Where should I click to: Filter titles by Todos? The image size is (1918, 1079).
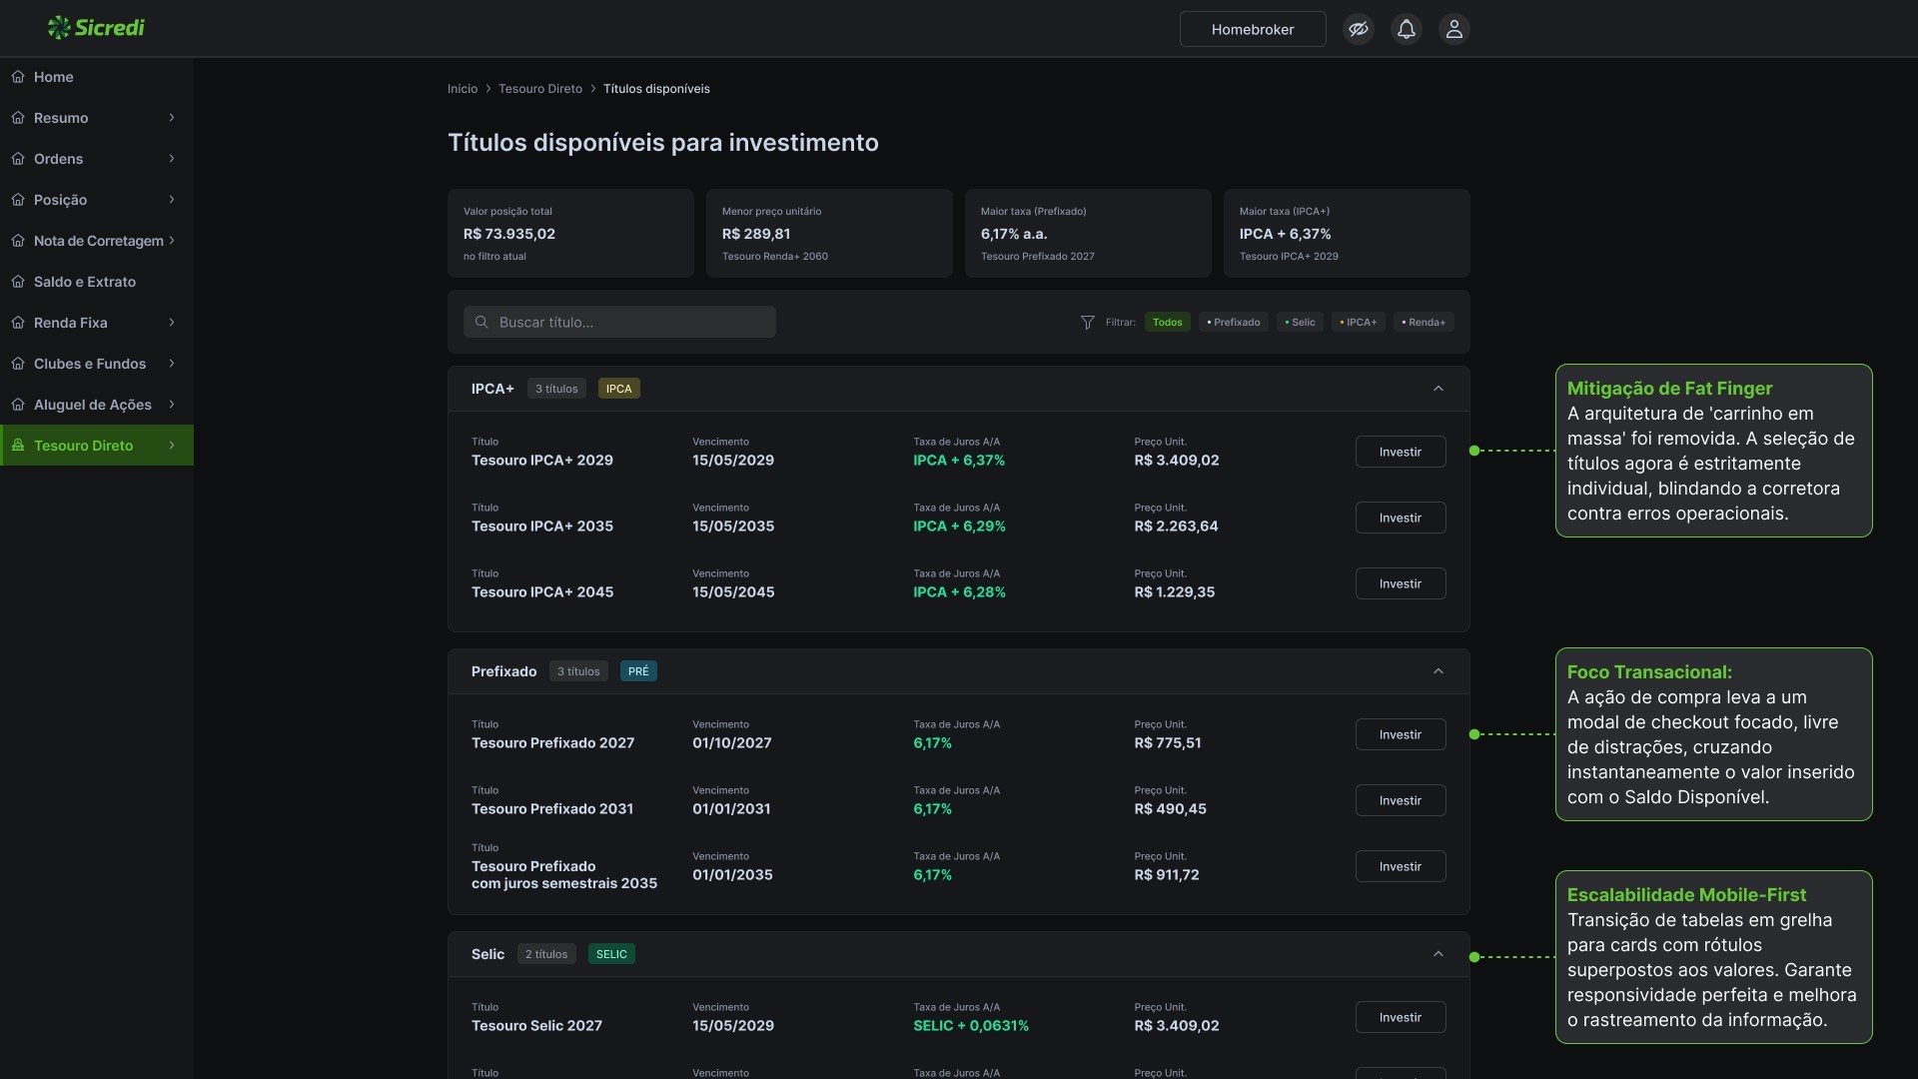1167,323
